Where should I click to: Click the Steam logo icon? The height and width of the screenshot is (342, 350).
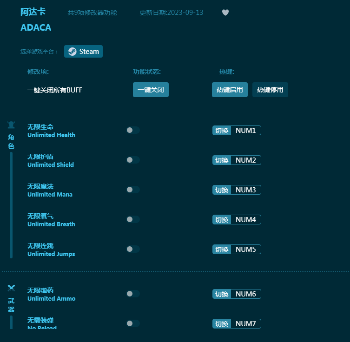[72, 52]
